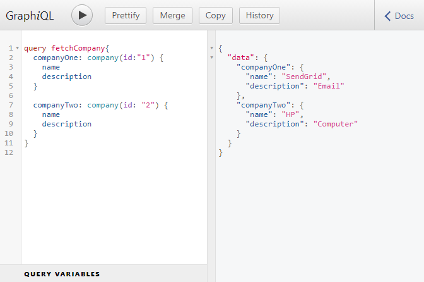Fold the "data" object in the results
The width and height of the screenshot is (424, 282).
(212, 58)
